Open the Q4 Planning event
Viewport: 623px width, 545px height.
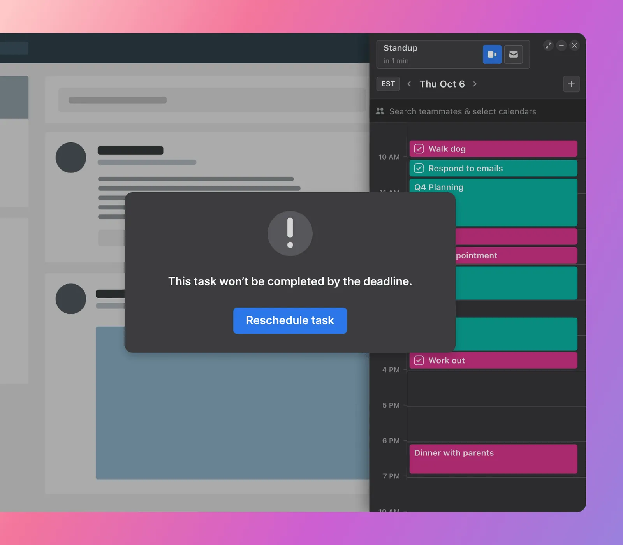(514, 202)
